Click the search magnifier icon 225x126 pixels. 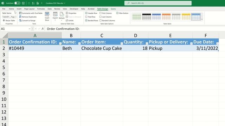pos(128,3)
